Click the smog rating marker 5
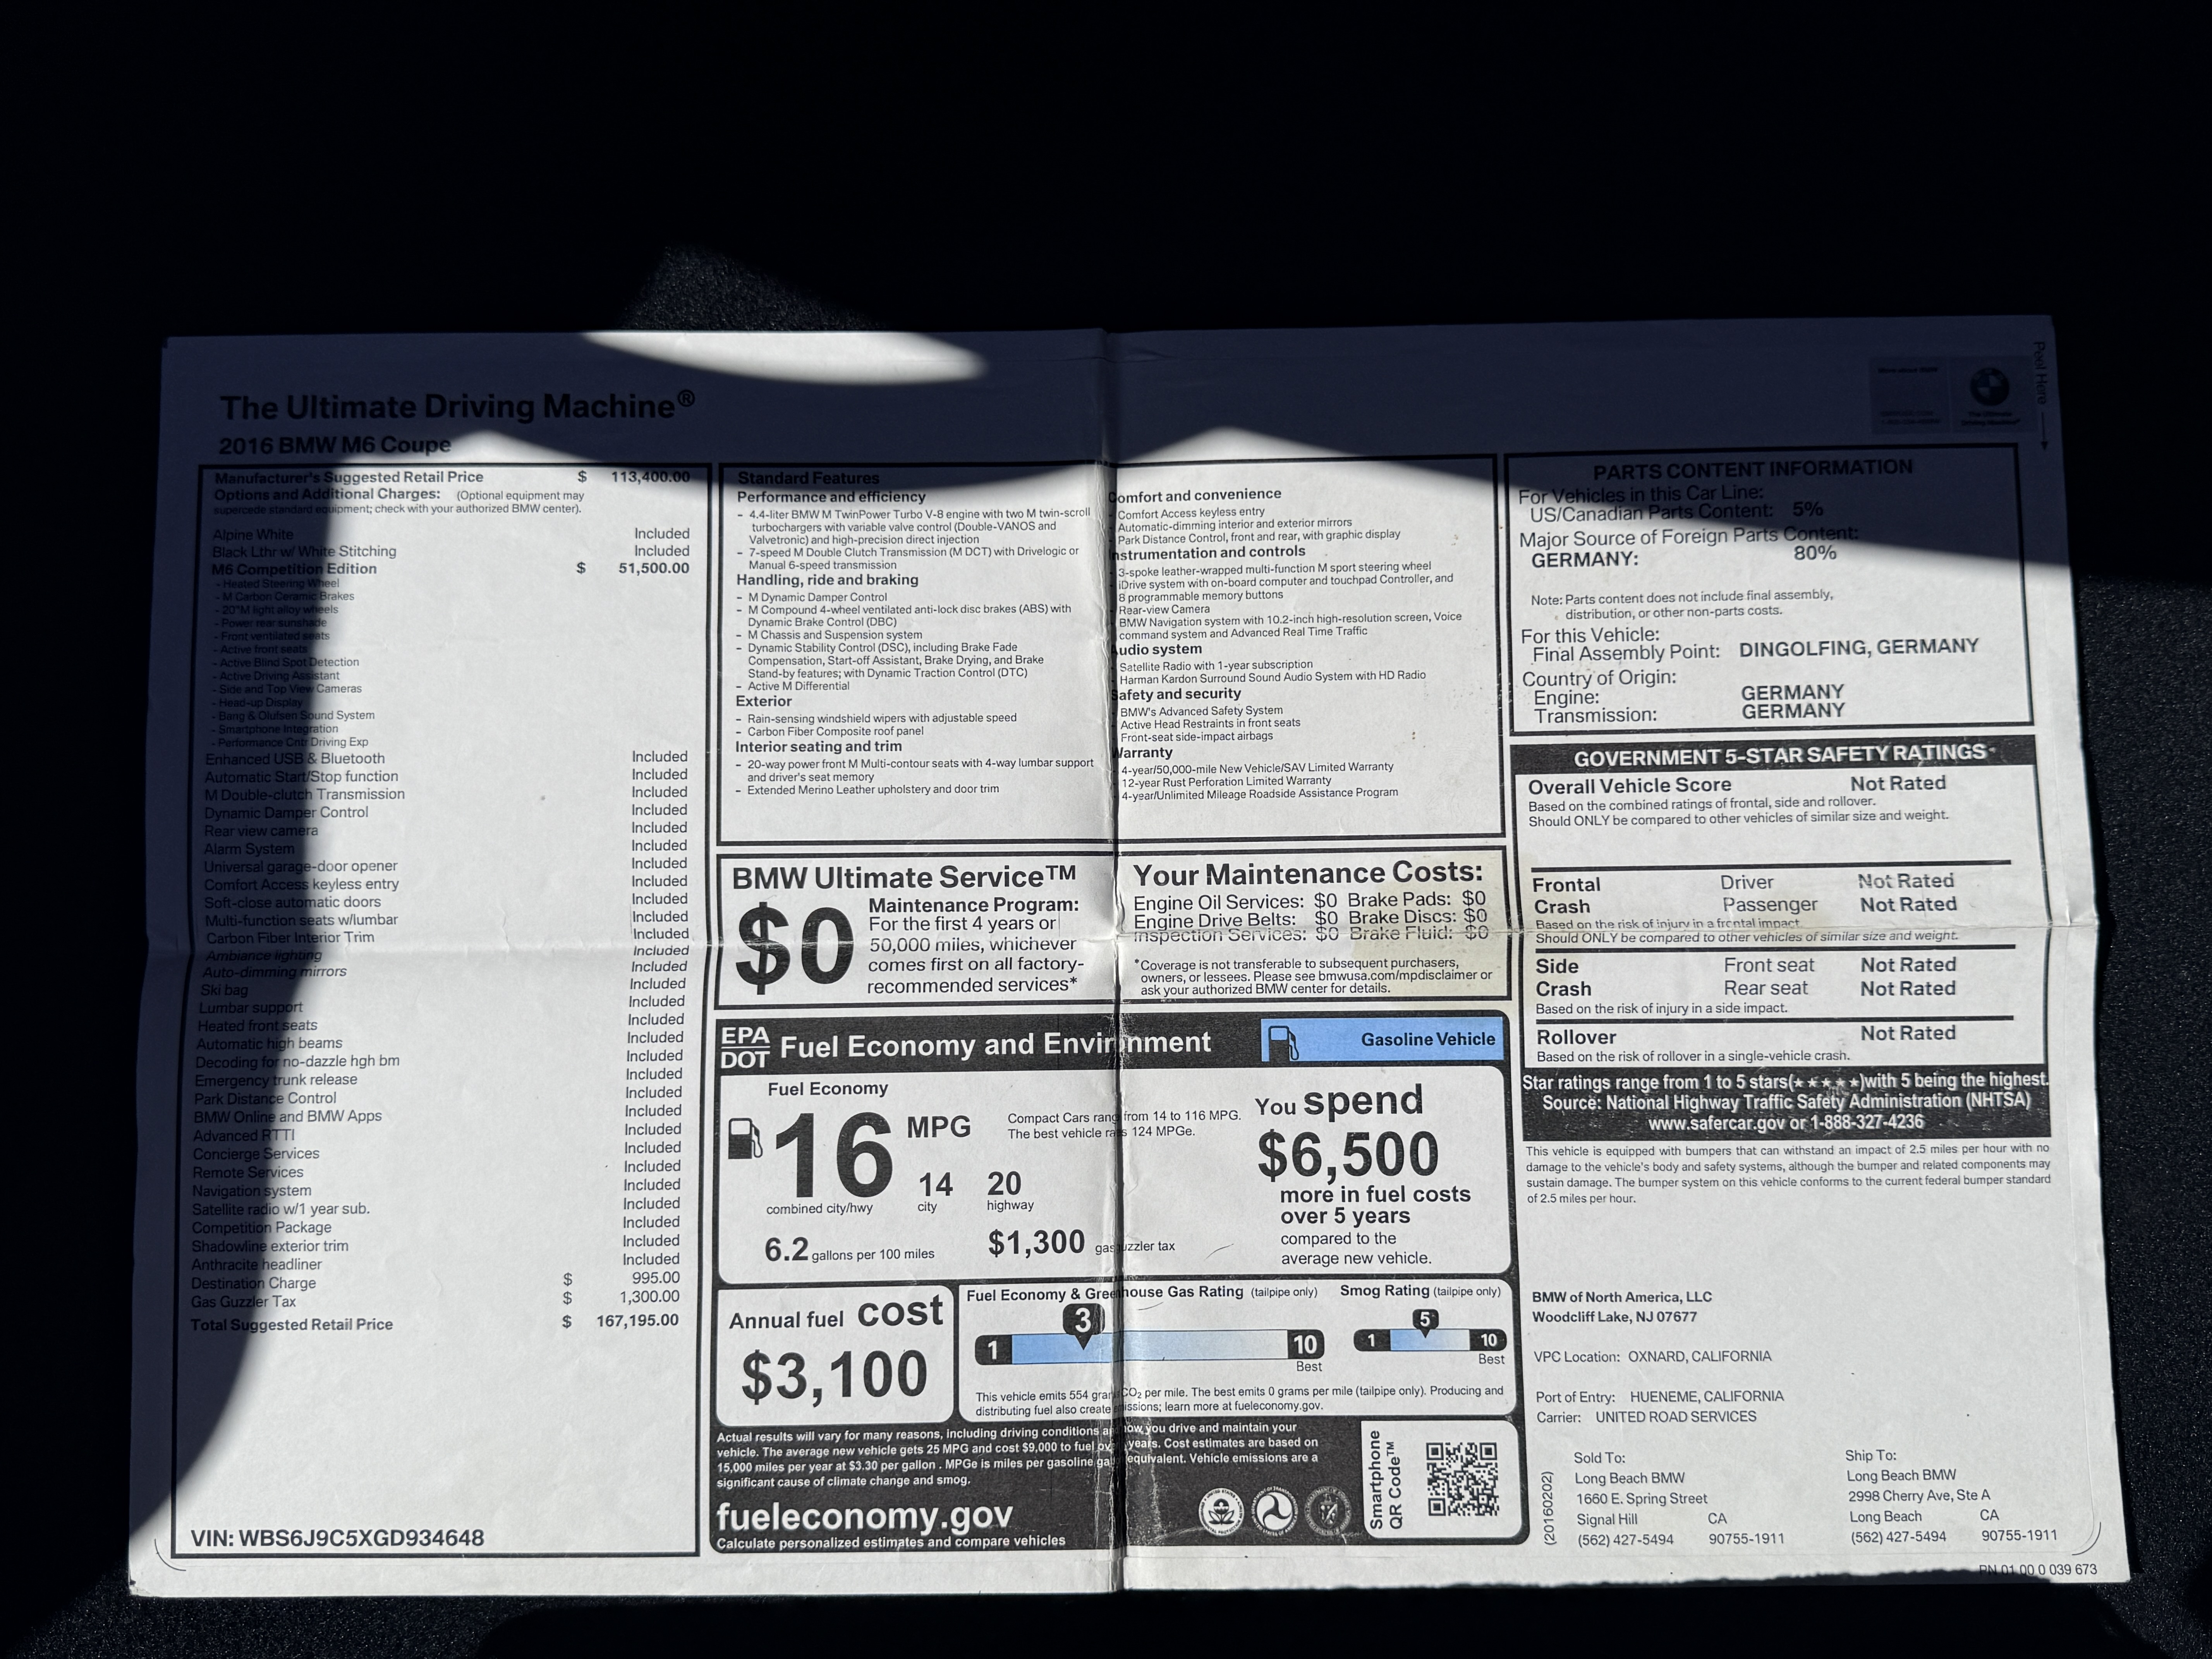The height and width of the screenshot is (1659, 2212). coord(1425,1322)
